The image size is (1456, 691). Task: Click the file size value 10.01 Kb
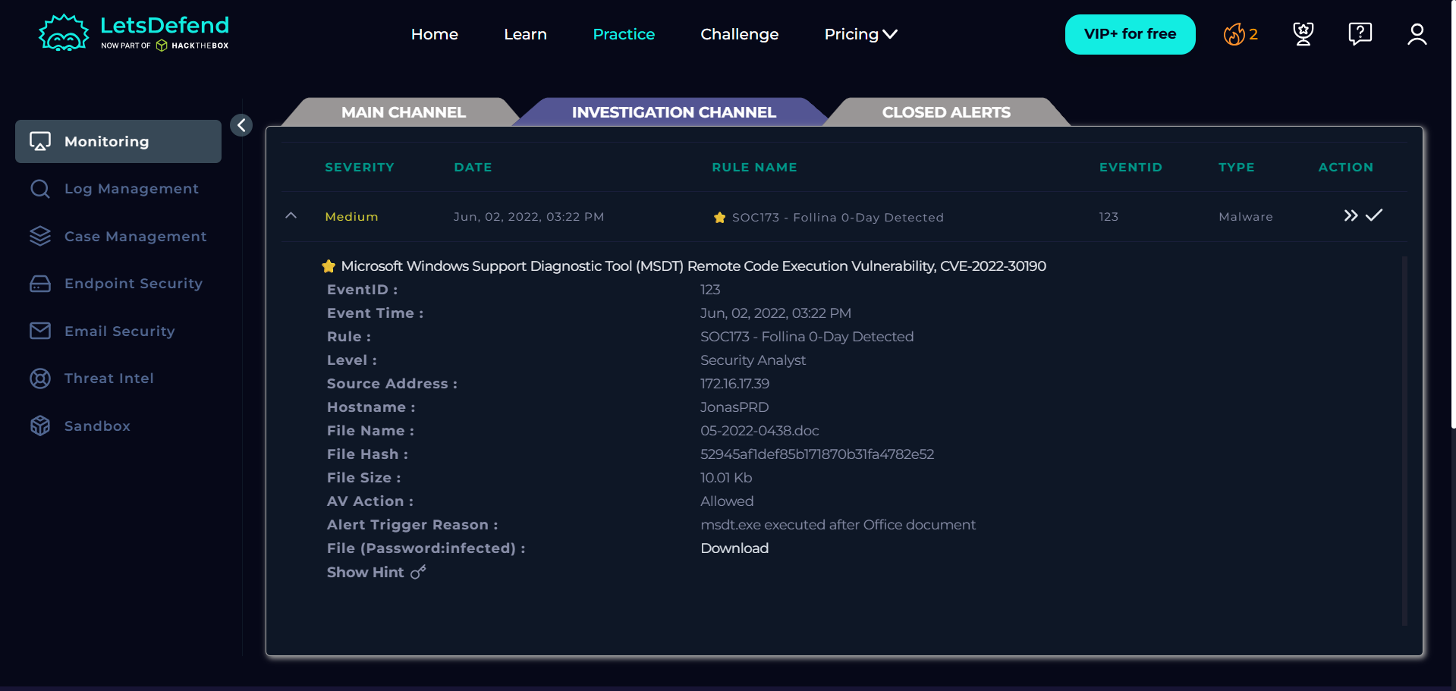pyautogui.click(x=726, y=478)
